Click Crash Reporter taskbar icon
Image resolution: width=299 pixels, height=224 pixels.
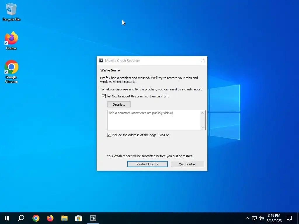click(93, 218)
